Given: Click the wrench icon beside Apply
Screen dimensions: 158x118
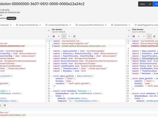Looking at the screenshot, I should click(x=150, y=4).
